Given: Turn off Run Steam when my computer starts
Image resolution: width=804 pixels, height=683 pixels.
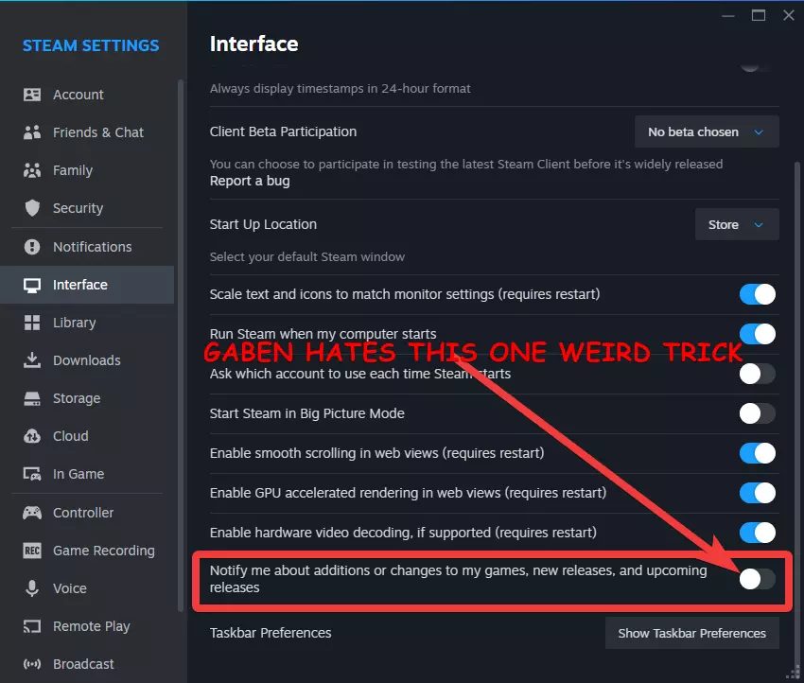Looking at the screenshot, I should tap(758, 334).
